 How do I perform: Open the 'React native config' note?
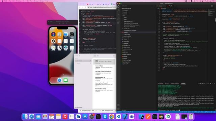[x=104, y=90]
